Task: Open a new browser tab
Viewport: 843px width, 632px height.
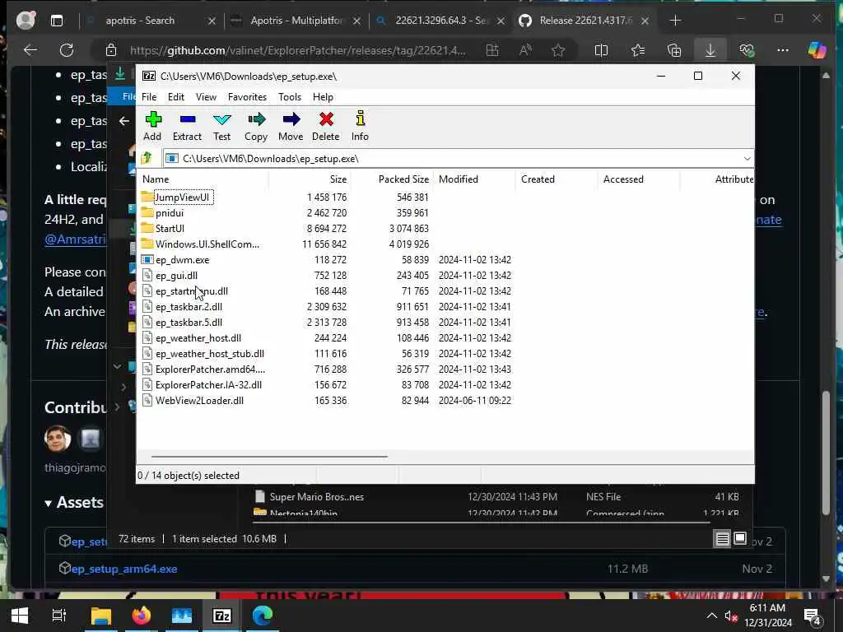Action: 675,21
